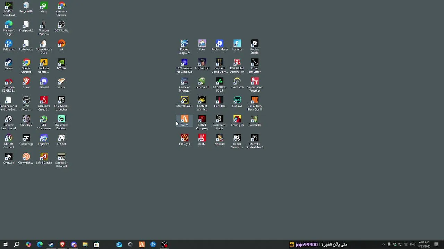This screenshot has height=249, width=444.
Task: Click the Vortex shortcut
Action: pos(61,83)
